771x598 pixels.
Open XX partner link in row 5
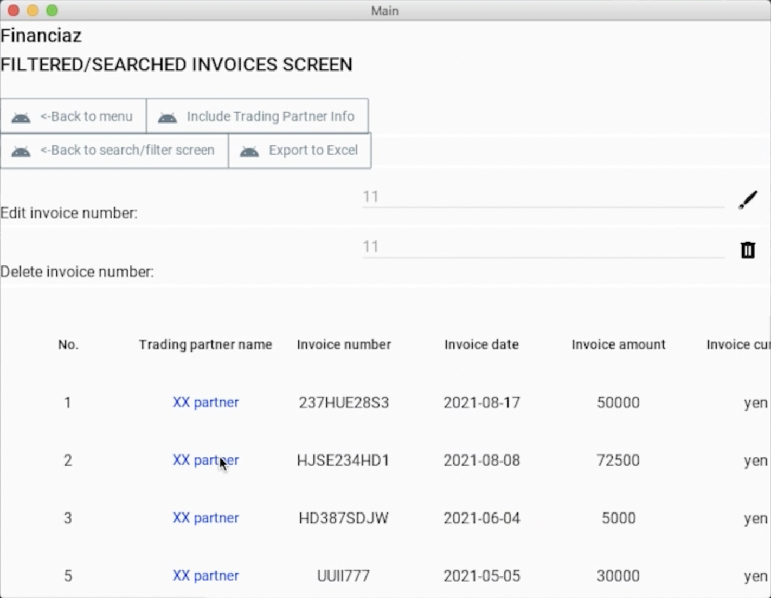[x=205, y=575]
